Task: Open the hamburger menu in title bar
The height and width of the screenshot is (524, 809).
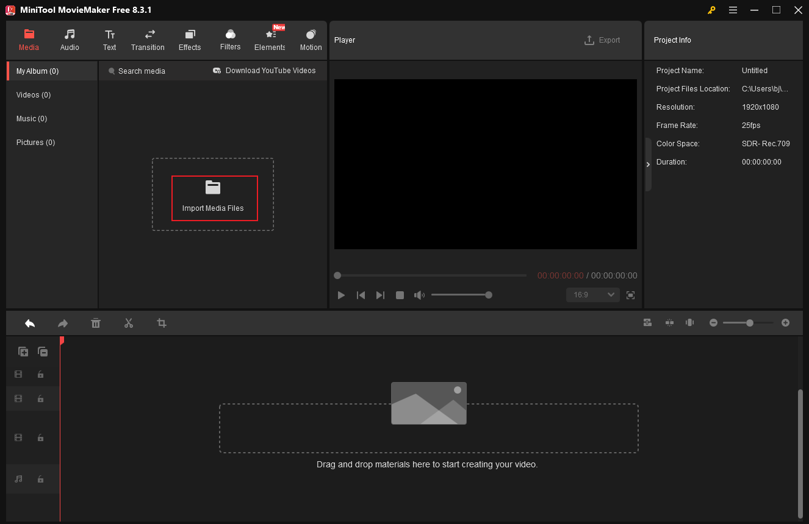Action: (x=733, y=10)
